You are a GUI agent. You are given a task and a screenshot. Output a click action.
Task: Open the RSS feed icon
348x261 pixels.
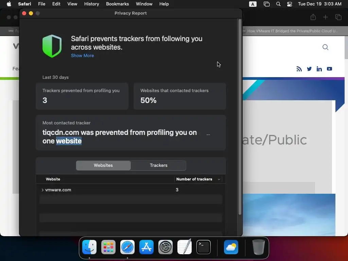pos(299,69)
